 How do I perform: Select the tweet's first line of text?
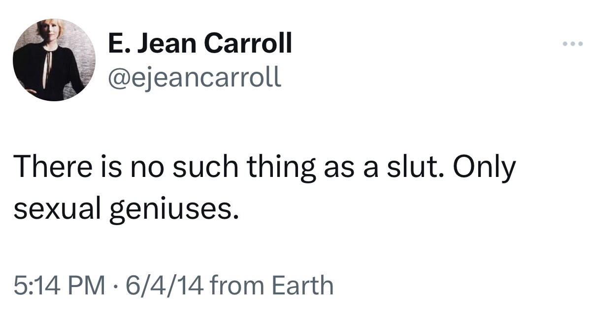coord(264,168)
